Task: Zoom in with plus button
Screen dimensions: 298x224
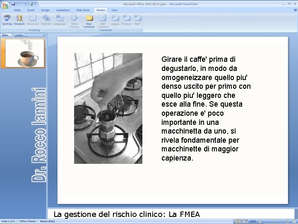Action: (288, 222)
